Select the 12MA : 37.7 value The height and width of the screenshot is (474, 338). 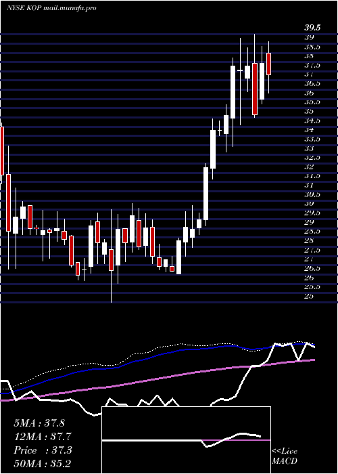click(43, 437)
